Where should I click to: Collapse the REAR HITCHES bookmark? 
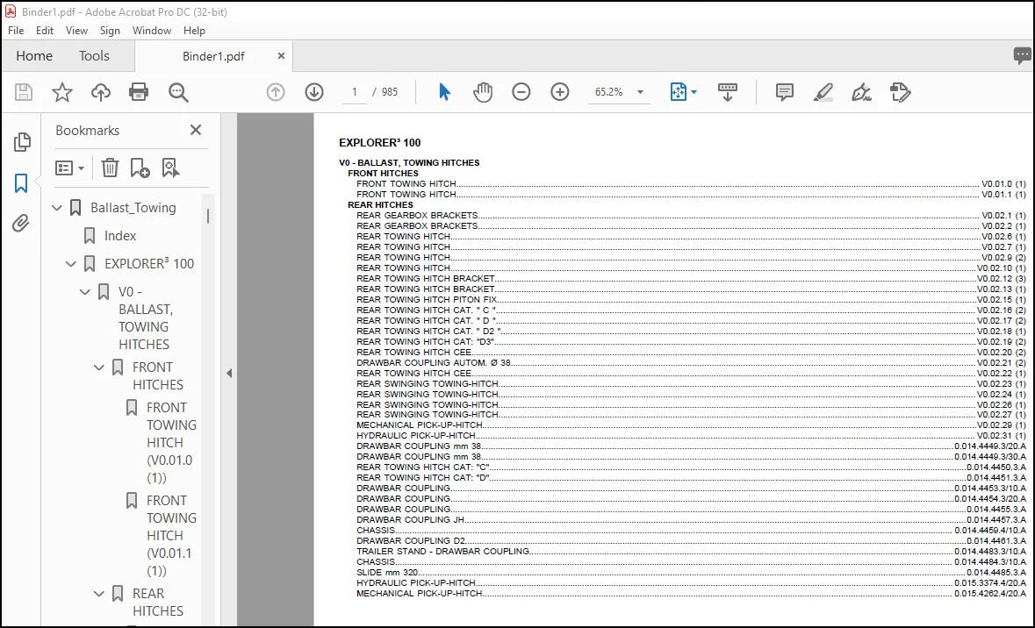click(99, 594)
